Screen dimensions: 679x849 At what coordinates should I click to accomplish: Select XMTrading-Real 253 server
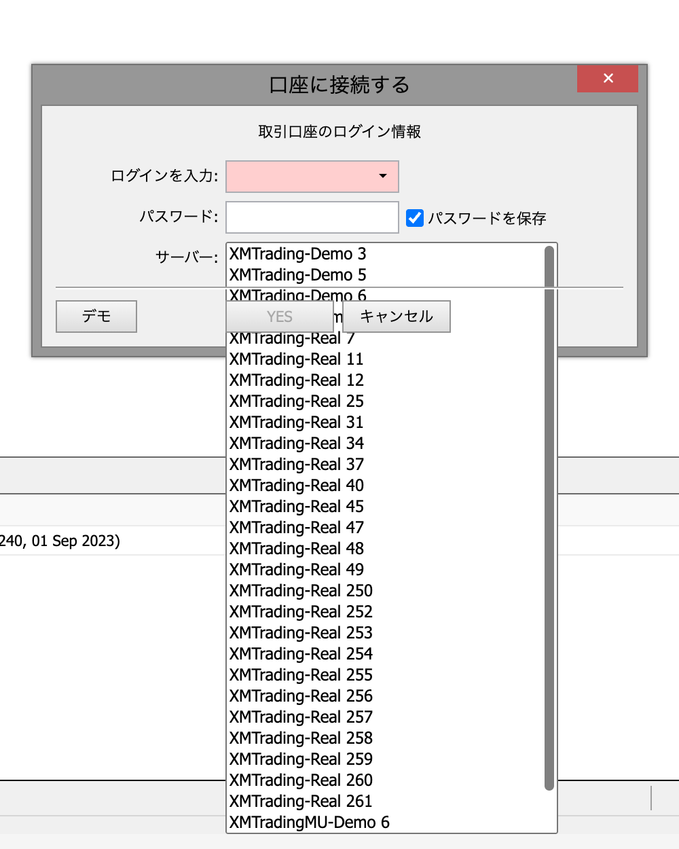[x=386, y=633]
